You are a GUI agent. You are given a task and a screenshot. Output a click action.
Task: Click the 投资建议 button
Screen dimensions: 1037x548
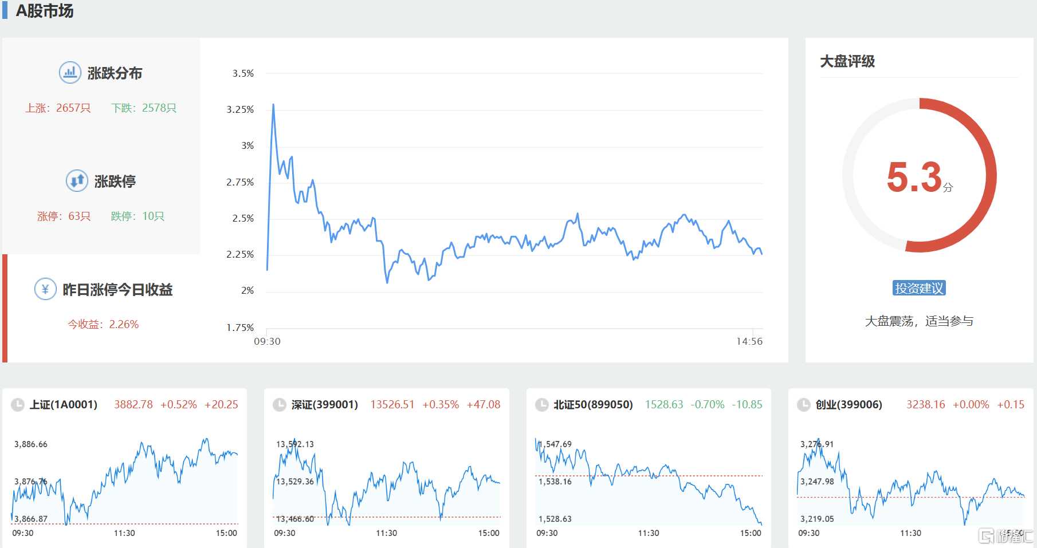919,288
